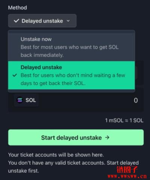150x180 pixels.
Task: Click the Method label heading
Action: (x=18, y=7)
